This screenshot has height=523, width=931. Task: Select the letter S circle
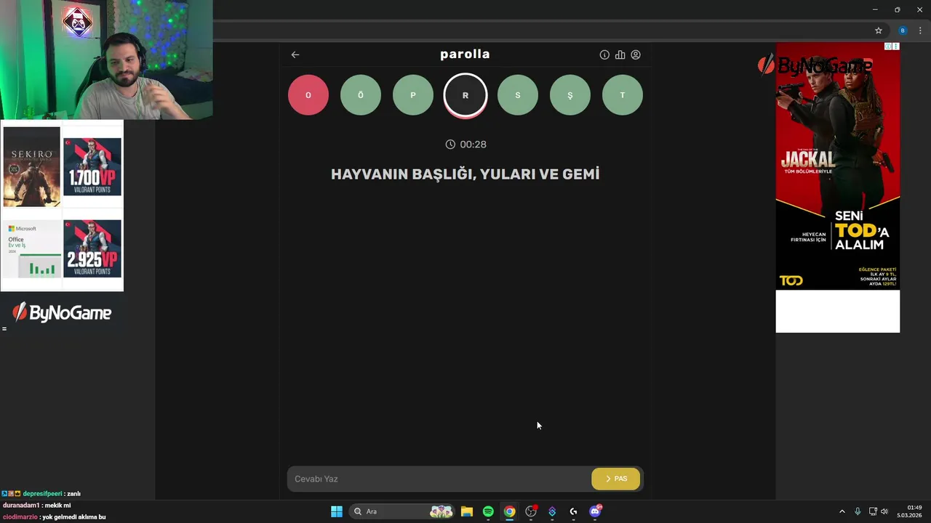518,95
